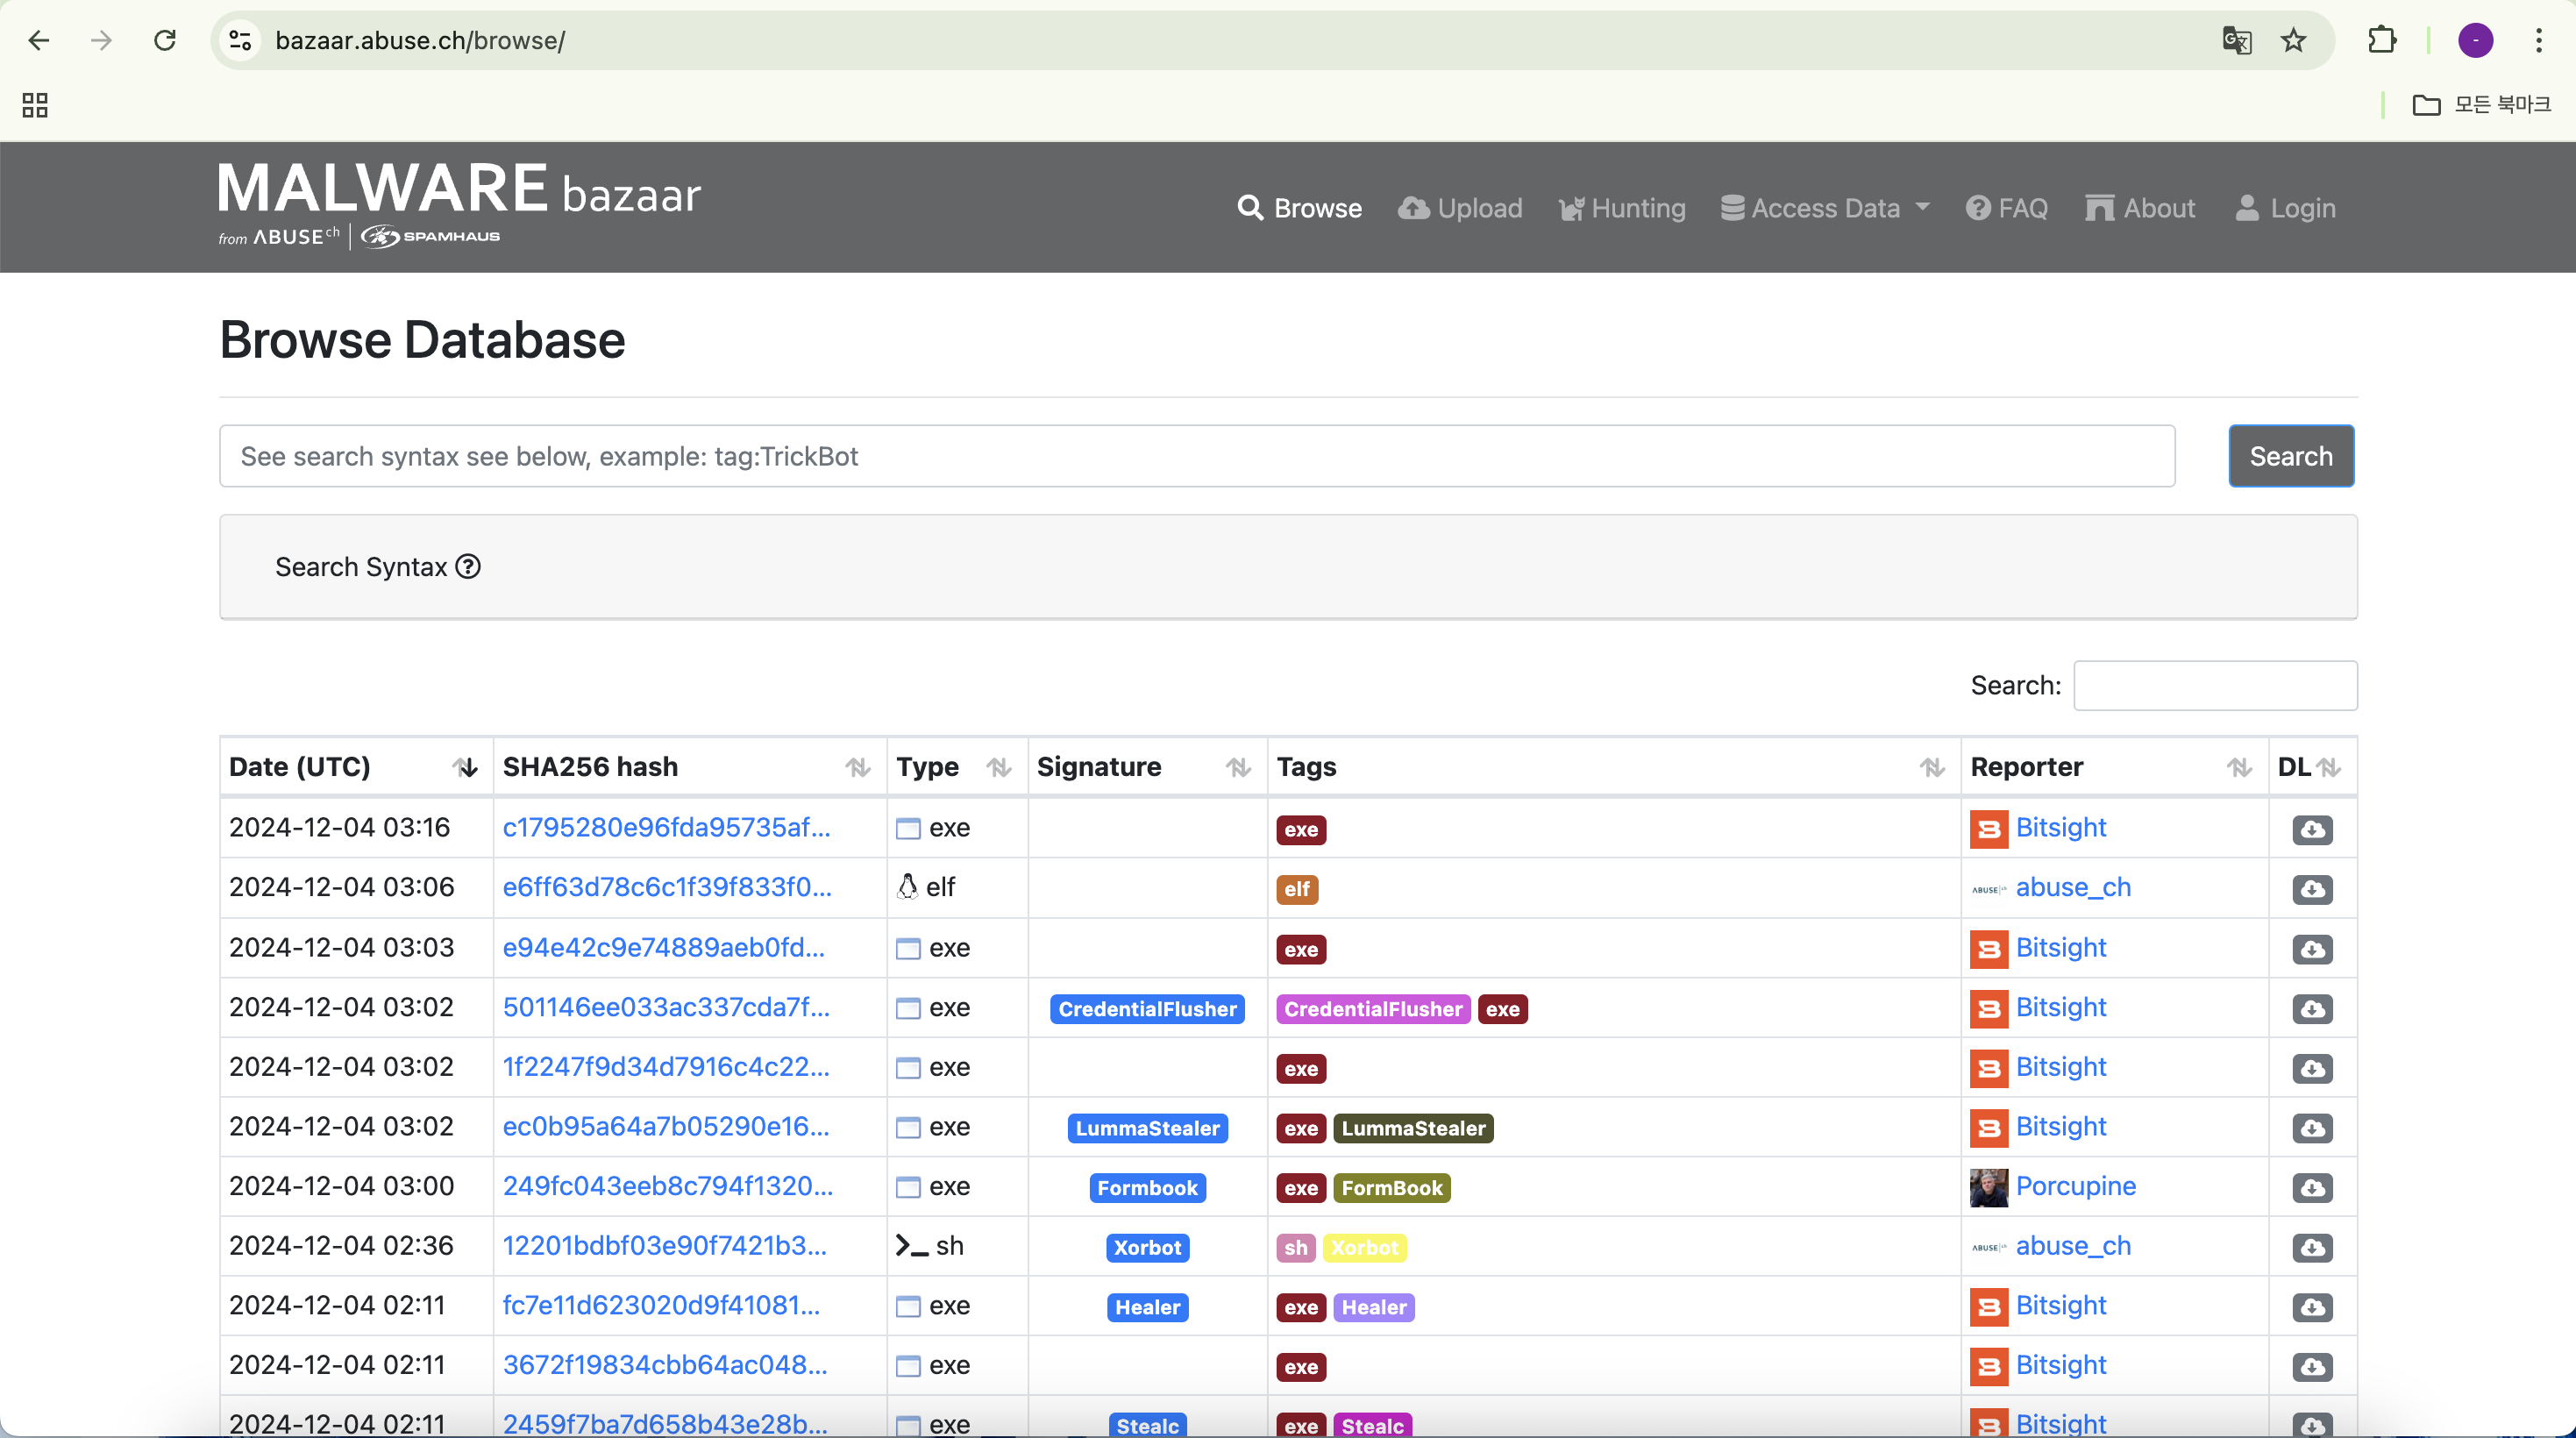Expand the Search Syntax panel
Screen dimensions: 2576x1438
pyautogui.click(x=362, y=567)
